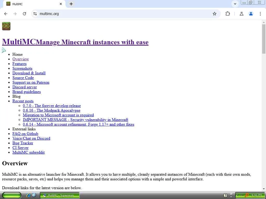Expand the tab search dropdown arrow
This screenshot has height=199, width=266.
235,4
